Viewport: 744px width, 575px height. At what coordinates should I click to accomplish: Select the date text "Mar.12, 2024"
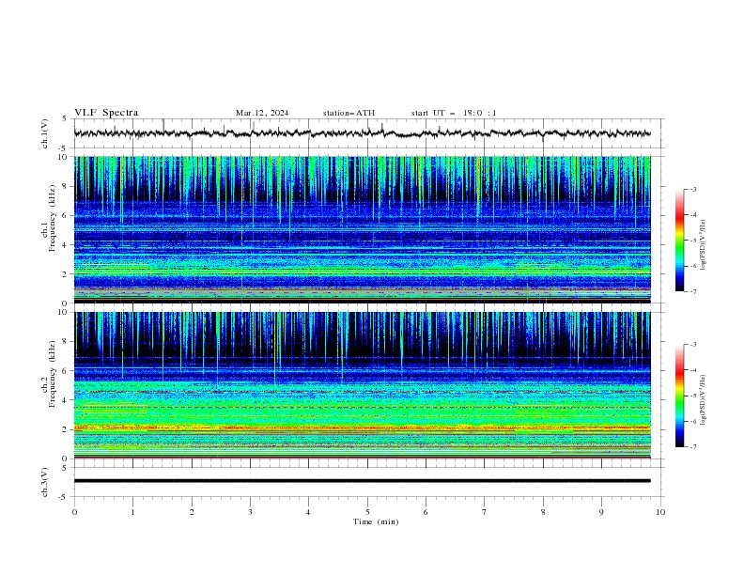click(262, 113)
